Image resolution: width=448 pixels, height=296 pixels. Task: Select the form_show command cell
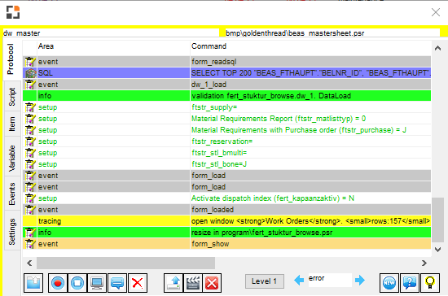(311, 244)
